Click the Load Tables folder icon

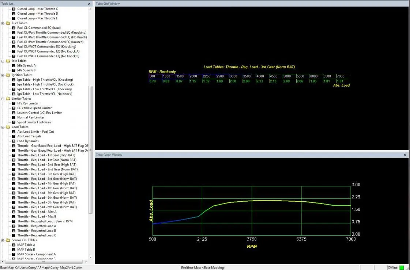[x=8, y=127]
